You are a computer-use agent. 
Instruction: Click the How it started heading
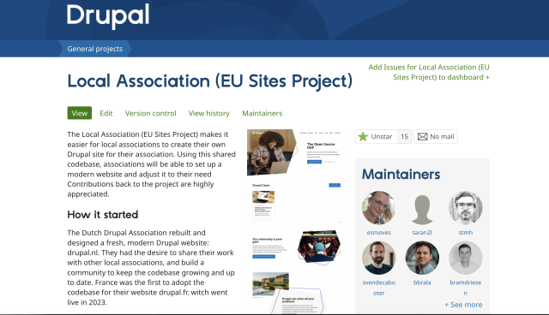[x=103, y=215]
